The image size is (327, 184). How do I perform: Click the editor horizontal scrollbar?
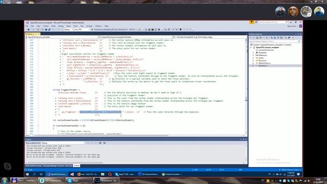(102, 135)
